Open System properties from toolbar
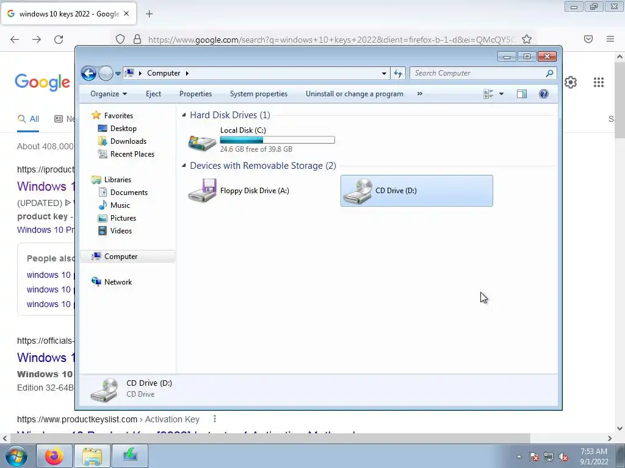This screenshot has height=468, width=625. [x=259, y=94]
